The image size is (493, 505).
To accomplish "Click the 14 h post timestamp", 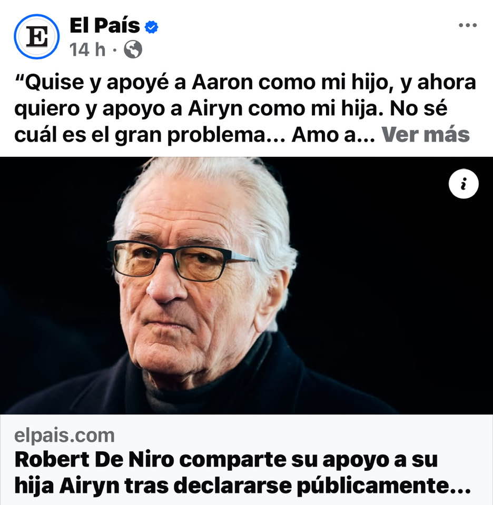I will [x=87, y=49].
